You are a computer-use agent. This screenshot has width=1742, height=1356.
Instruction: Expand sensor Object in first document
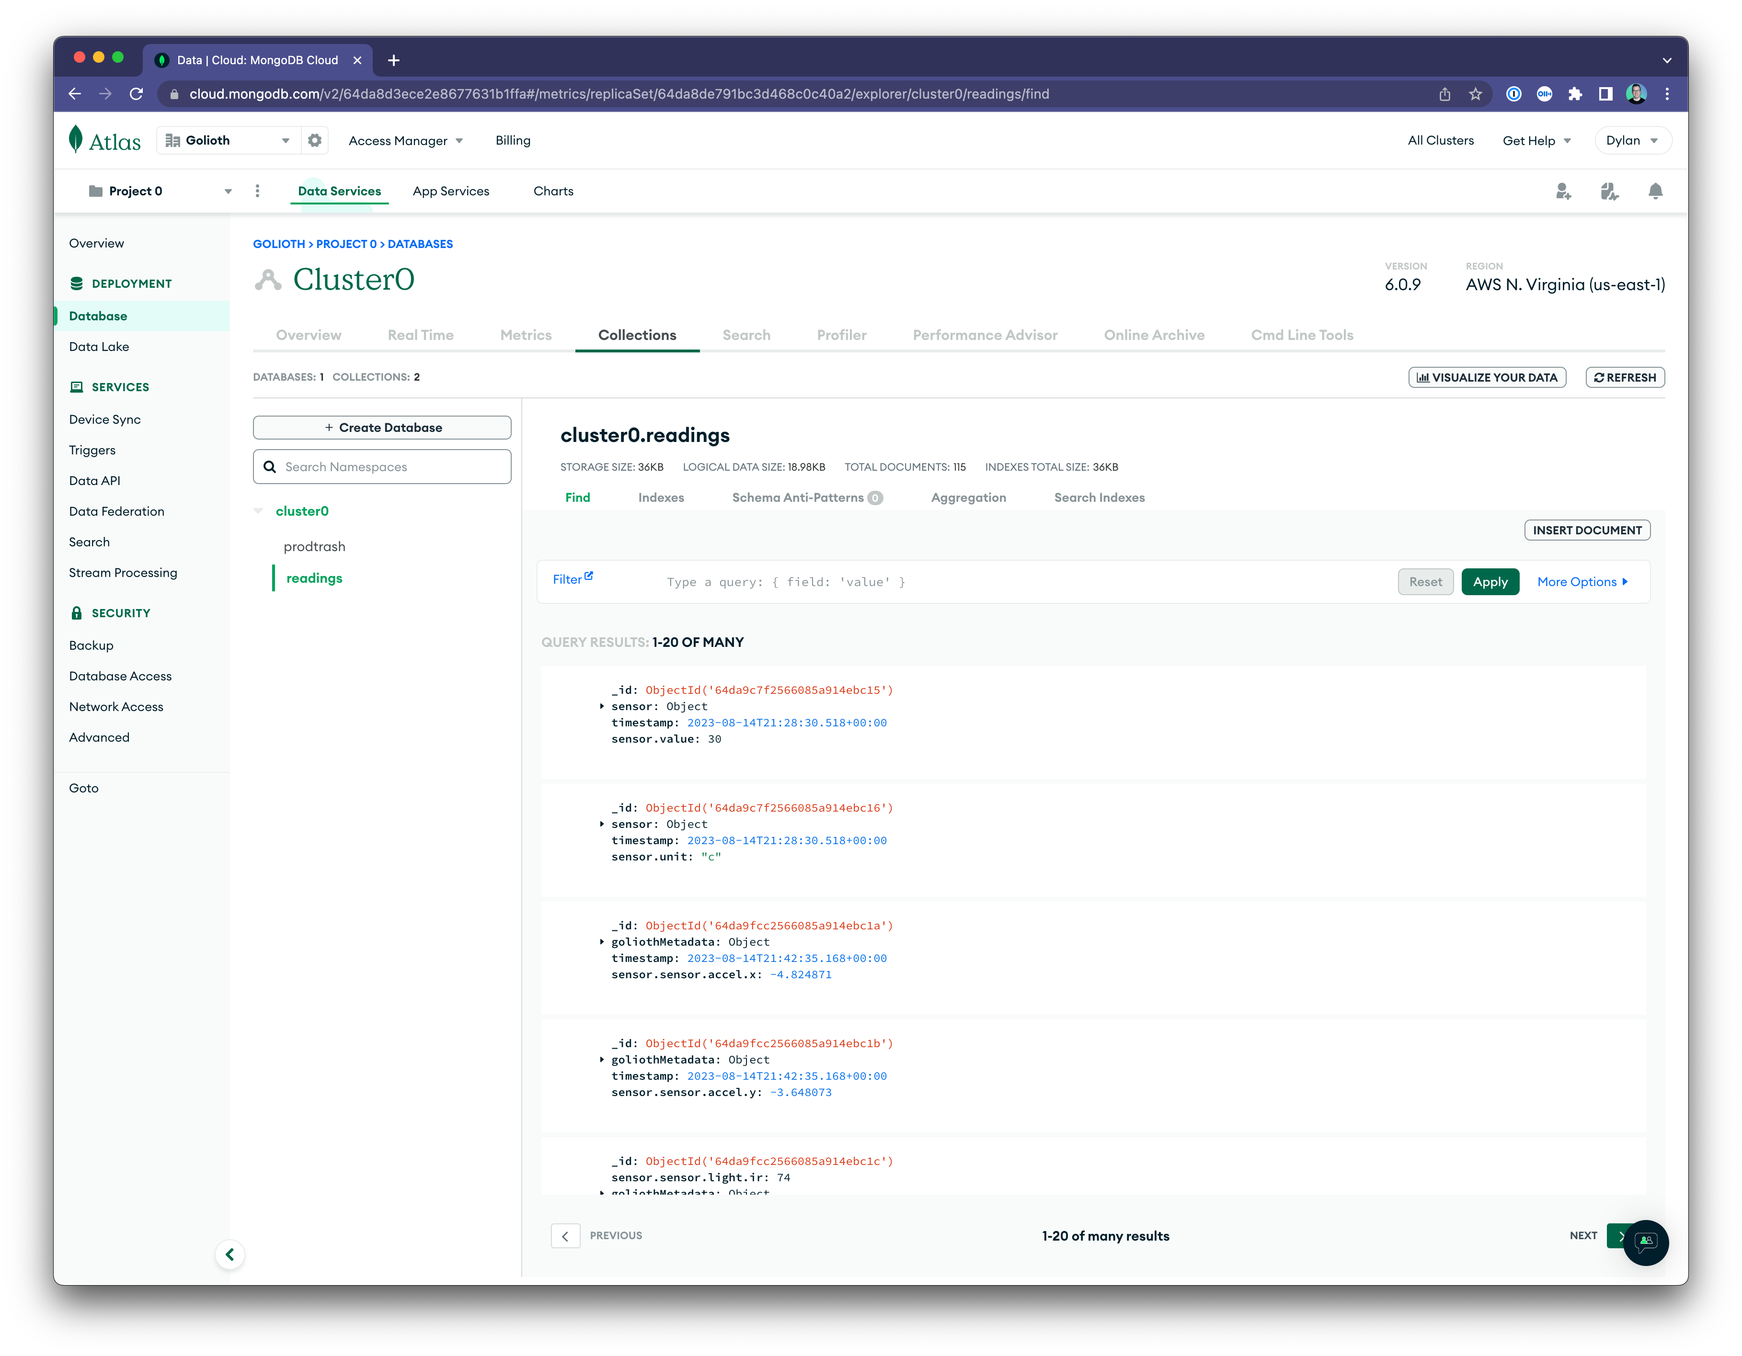coord(601,706)
